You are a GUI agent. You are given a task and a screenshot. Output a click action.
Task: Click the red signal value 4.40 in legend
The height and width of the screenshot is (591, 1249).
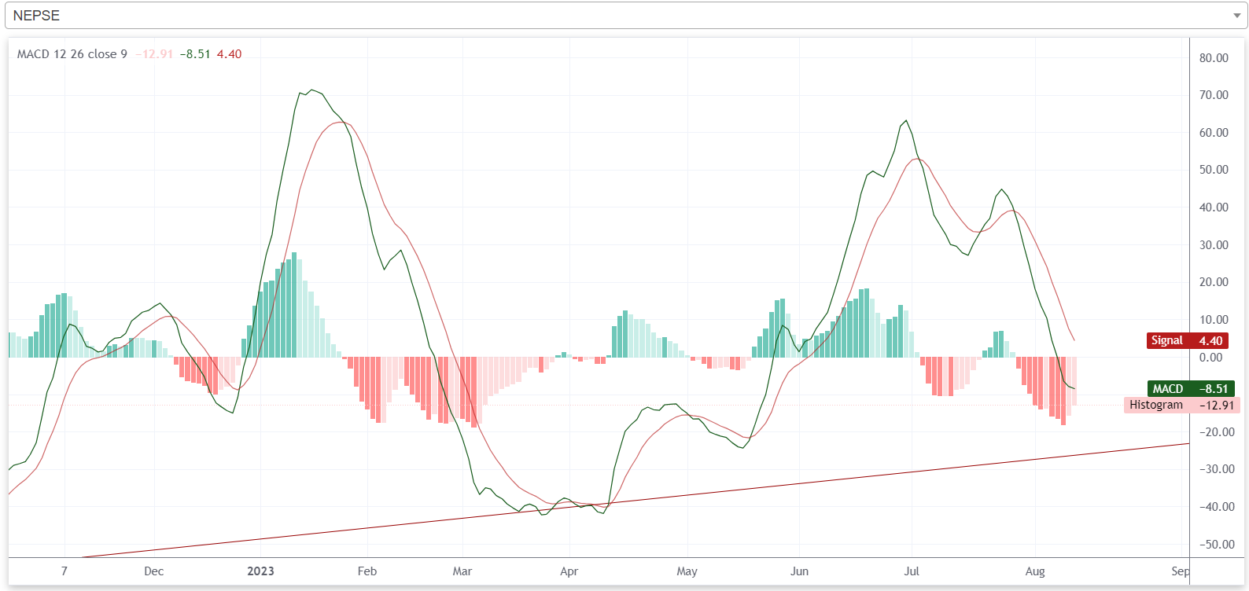click(229, 54)
